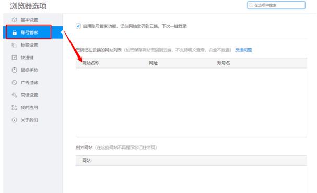Click the apps grid icon beside 我的应用

pos(14,108)
